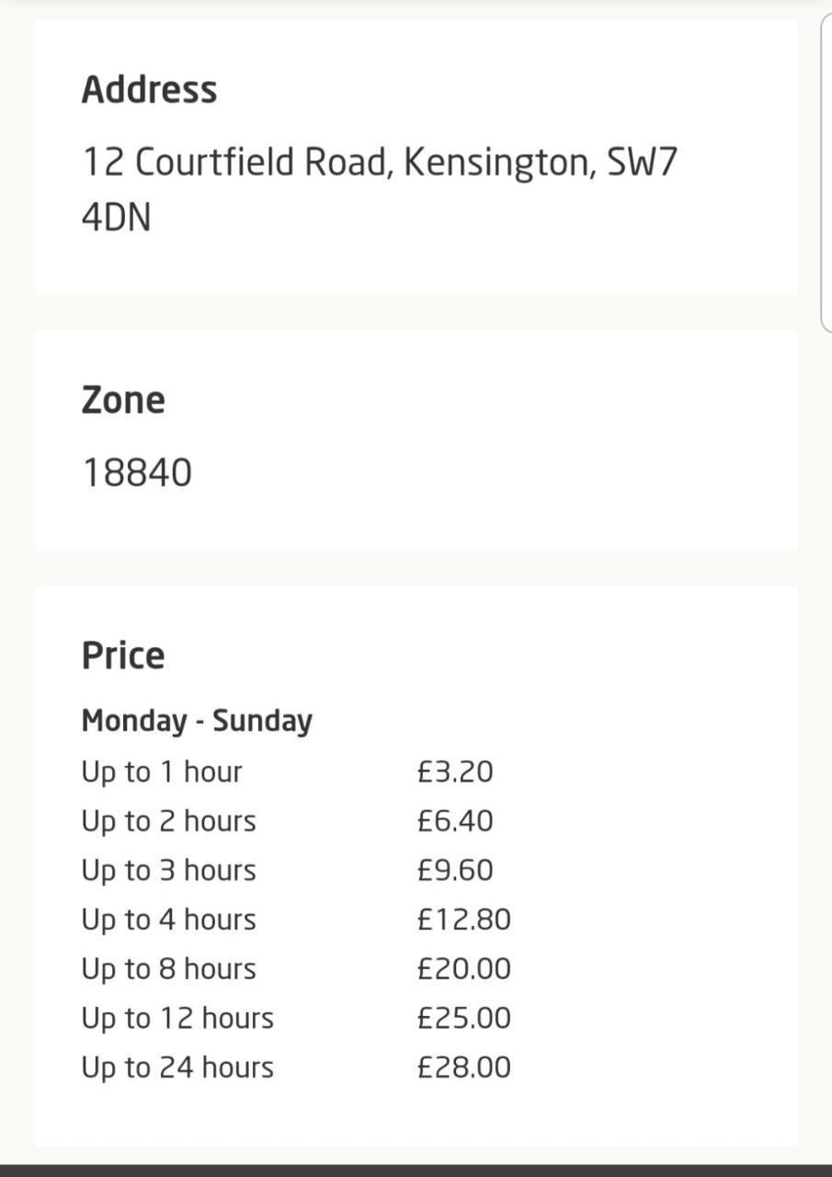The height and width of the screenshot is (1177, 832).
Task: Click the Monday - Sunday label
Action: (x=197, y=720)
